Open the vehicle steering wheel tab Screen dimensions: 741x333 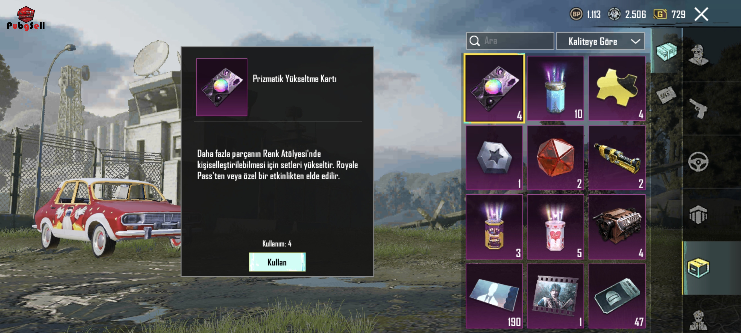click(698, 162)
